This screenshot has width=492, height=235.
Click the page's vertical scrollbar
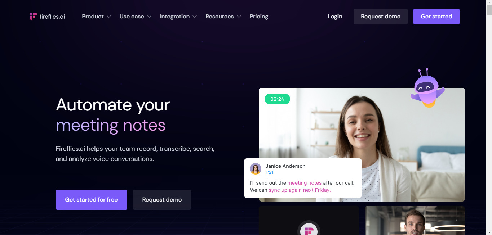(489, 117)
